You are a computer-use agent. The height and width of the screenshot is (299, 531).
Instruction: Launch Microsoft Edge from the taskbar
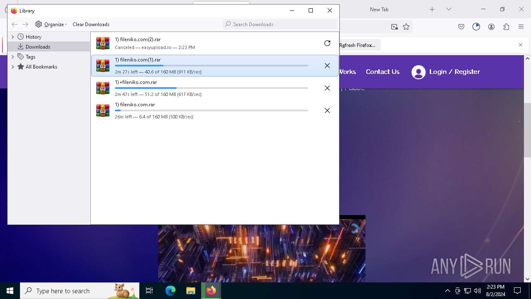[171, 291]
